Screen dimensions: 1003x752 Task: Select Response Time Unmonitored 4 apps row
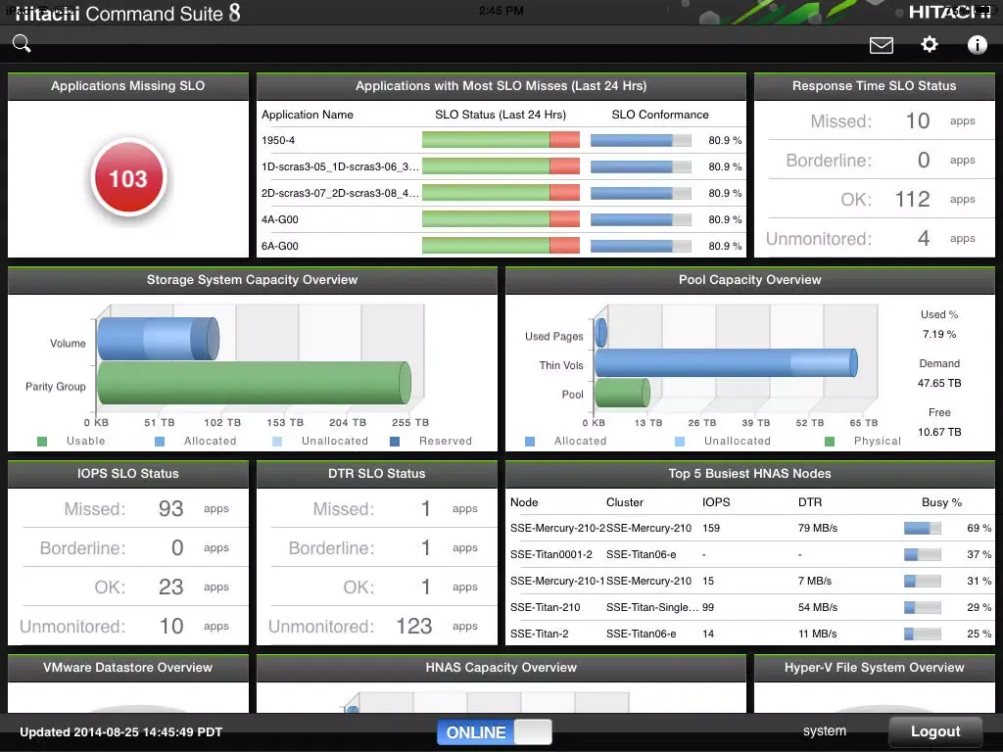click(874, 239)
